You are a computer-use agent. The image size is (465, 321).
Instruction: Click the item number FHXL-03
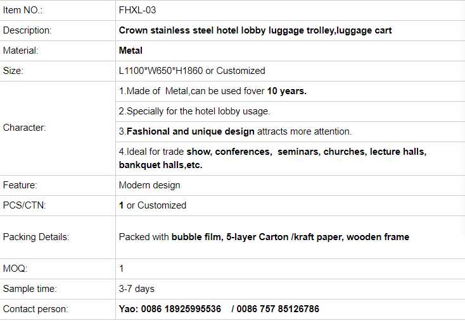tap(137, 10)
